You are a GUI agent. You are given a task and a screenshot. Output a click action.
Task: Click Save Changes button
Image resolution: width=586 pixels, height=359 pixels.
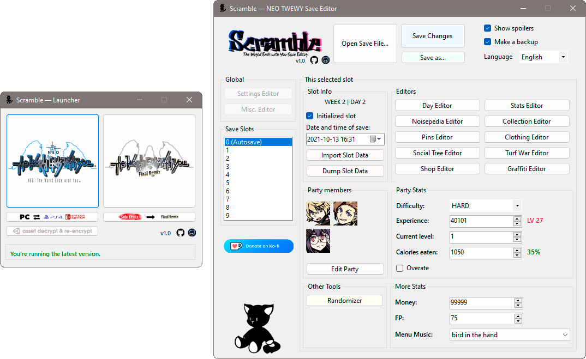point(433,36)
